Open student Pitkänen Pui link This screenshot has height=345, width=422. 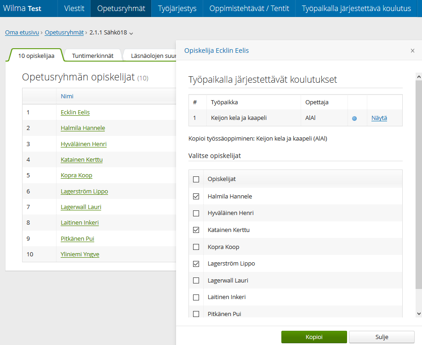coord(78,239)
